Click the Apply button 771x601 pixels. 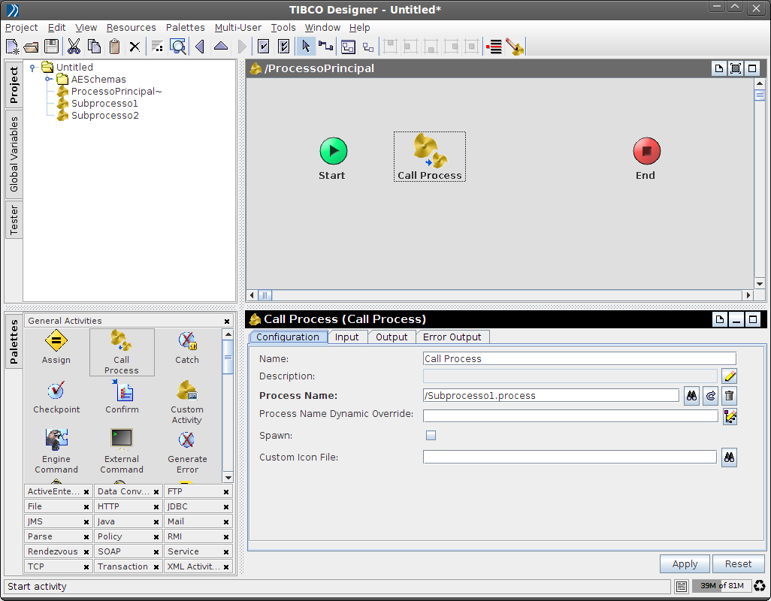pos(684,563)
